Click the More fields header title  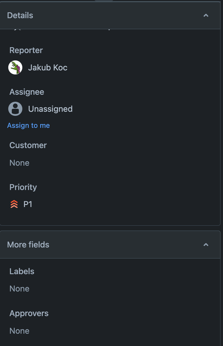point(28,244)
